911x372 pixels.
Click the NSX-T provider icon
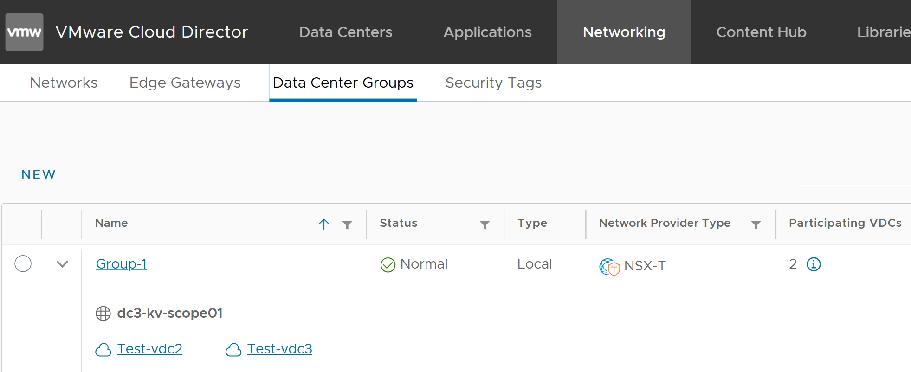609,267
